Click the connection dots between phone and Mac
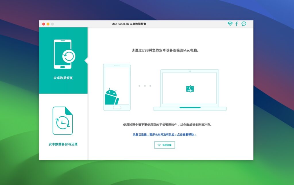This screenshot has height=185, width=294. click(x=145, y=86)
